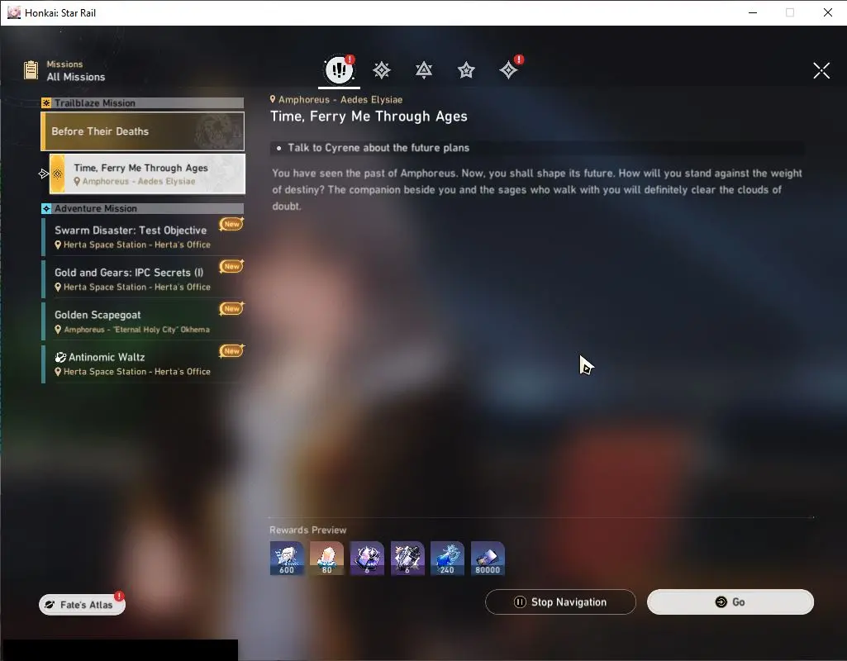This screenshot has width=847, height=661.
Task: Collapse the Adventure Mission section header
Action: pyautogui.click(x=142, y=209)
